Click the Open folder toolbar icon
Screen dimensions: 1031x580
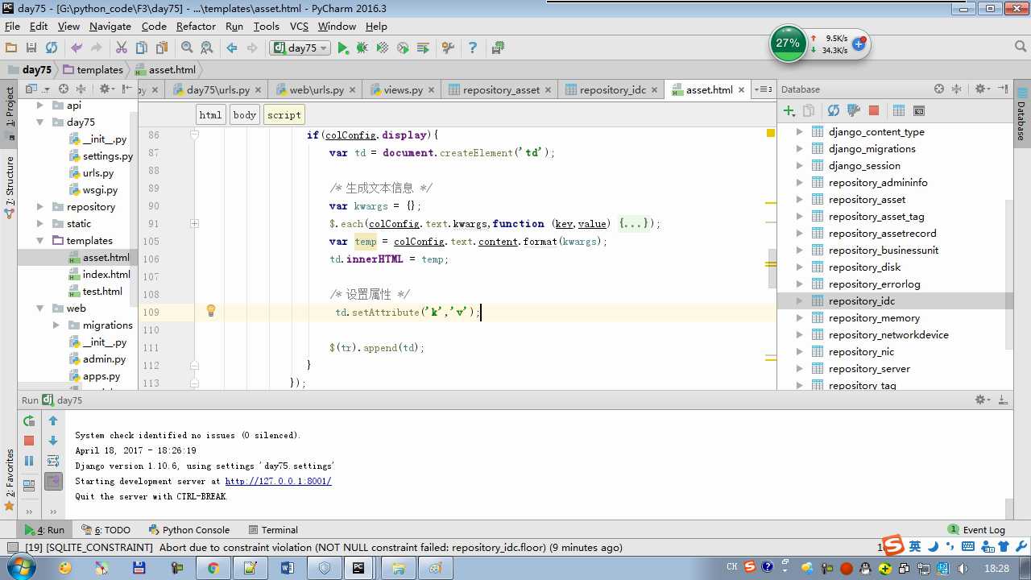click(11, 48)
